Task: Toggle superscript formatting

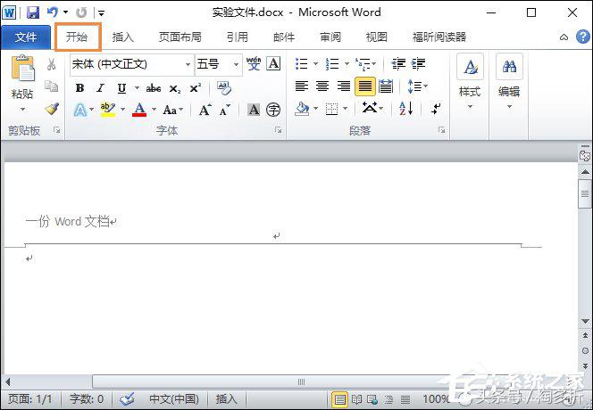Action: [x=196, y=88]
